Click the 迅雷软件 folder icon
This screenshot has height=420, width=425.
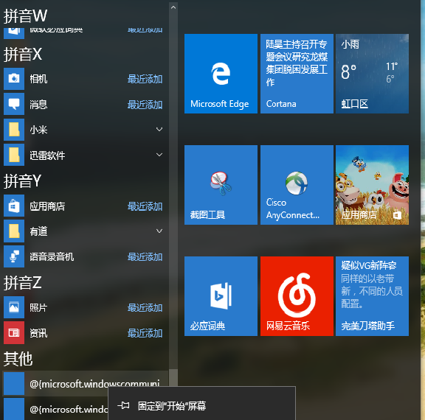(14, 155)
